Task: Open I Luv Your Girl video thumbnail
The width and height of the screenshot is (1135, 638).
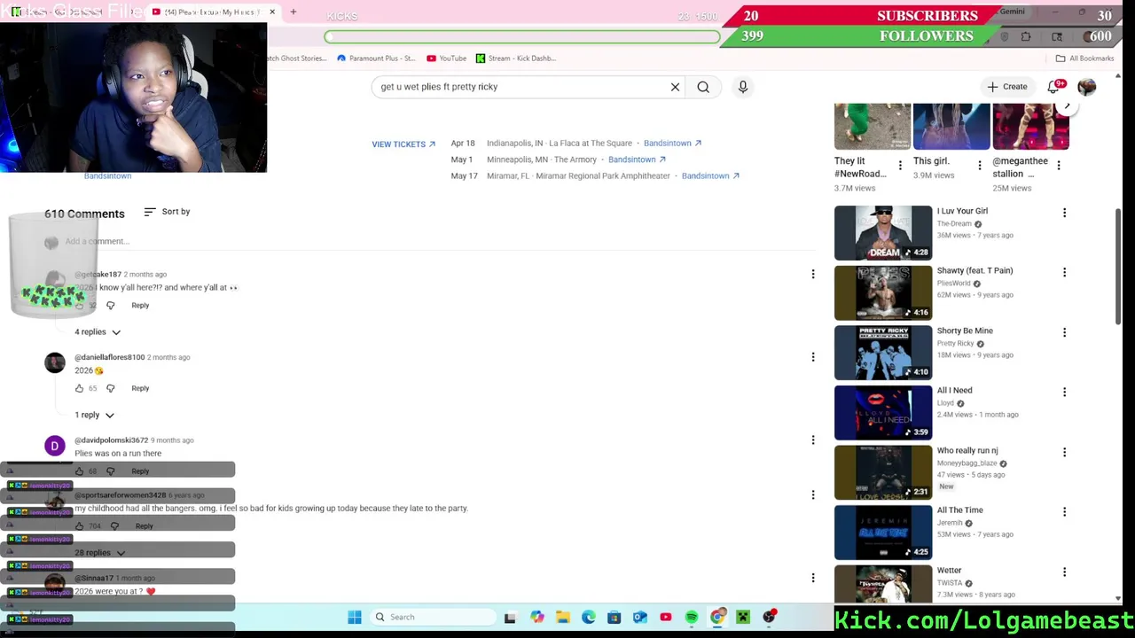Action: (883, 233)
